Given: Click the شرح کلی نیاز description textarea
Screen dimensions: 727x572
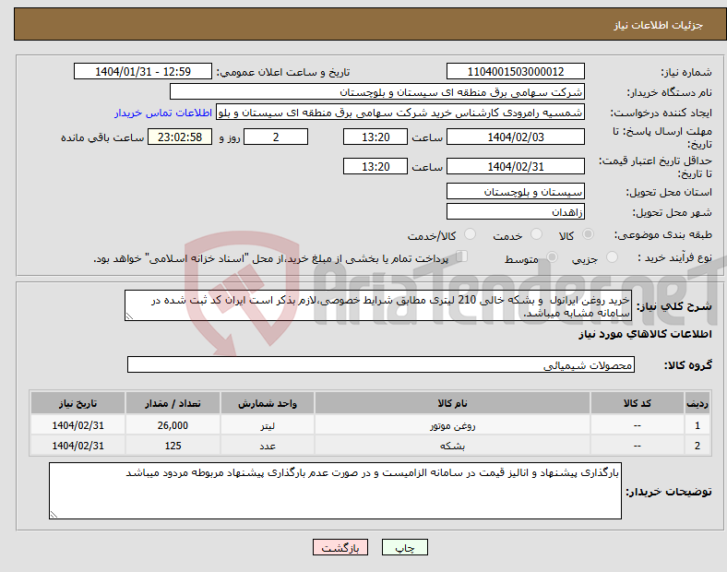Looking at the screenshot, I should click(x=378, y=306).
